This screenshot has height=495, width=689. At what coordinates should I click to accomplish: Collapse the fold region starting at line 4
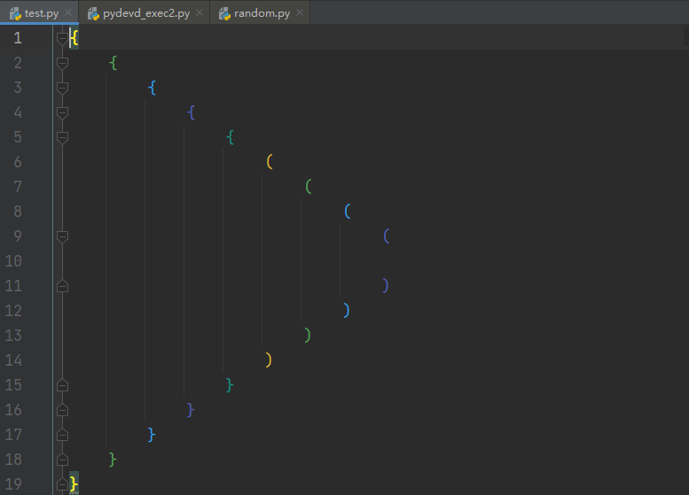click(x=62, y=112)
